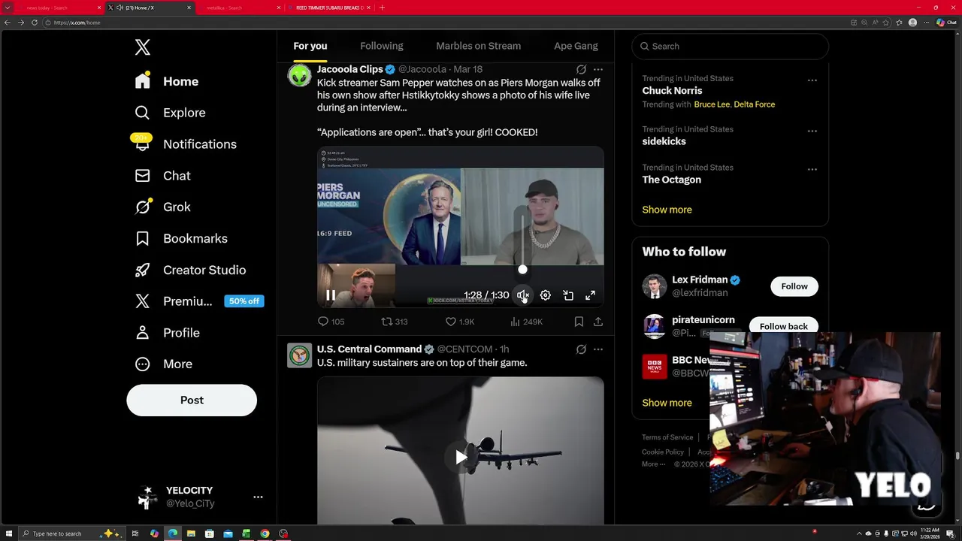Image resolution: width=962 pixels, height=541 pixels.
Task: Open more options on CENTCOM post
Action: [x=598, y=349]
